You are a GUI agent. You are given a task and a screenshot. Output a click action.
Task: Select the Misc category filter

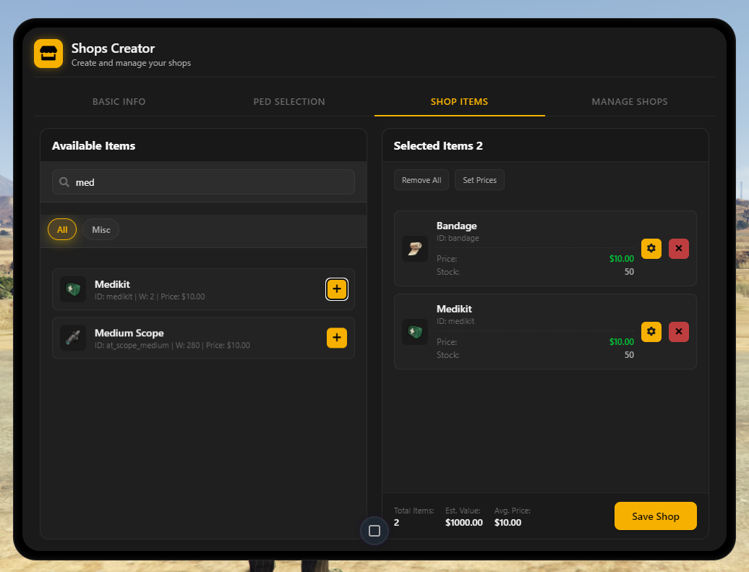tap(100, 229)
